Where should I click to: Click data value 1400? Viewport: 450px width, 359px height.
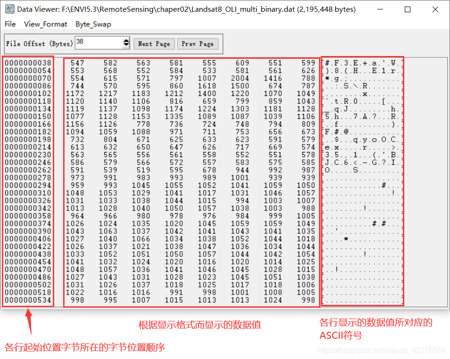[207, 94]
